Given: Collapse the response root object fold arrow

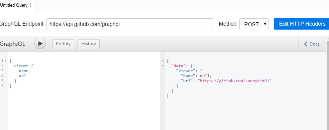Looking at the screenshot, I should tap(163, 61).
